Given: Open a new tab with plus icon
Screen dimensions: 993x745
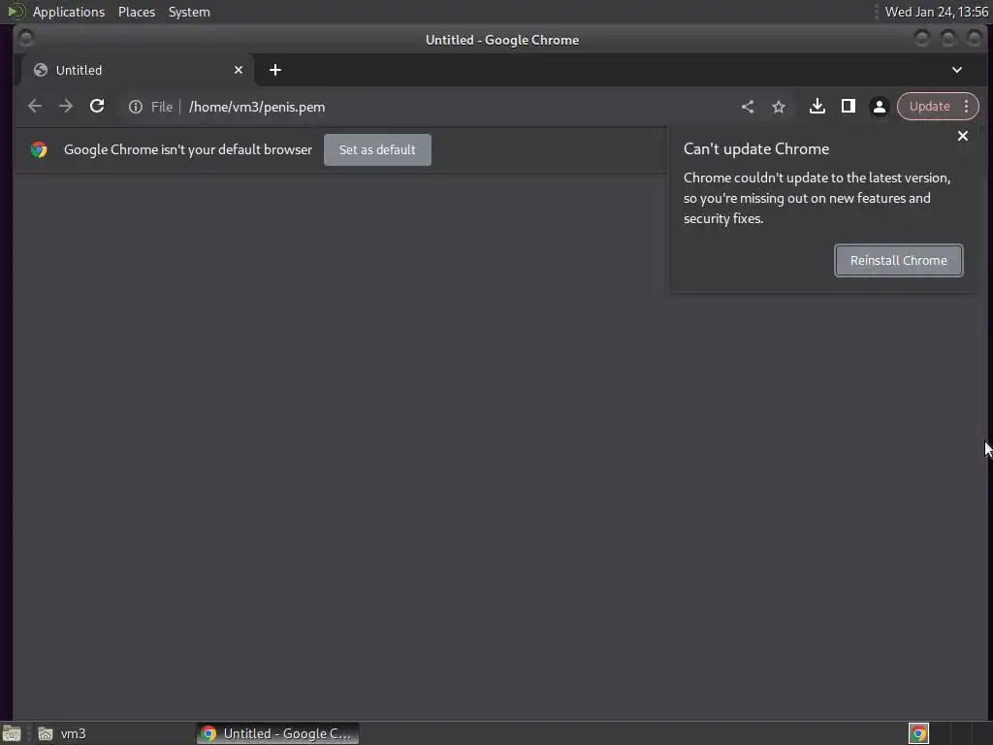Looking at the screenshot, I should pos(274,70).
